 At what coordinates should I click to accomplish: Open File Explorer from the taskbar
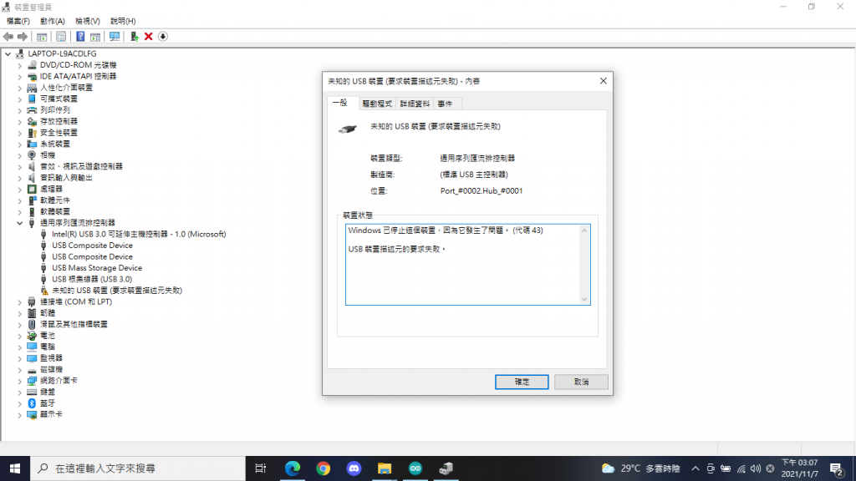point(385,468)
